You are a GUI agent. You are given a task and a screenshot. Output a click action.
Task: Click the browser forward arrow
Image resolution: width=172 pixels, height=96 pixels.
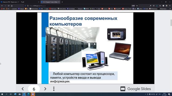[x=5, y=6]
